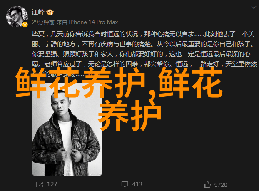This screenshot has height=191, width=259.
Task: Click the post text starting with 毕夏
Action: click(144, 54)
